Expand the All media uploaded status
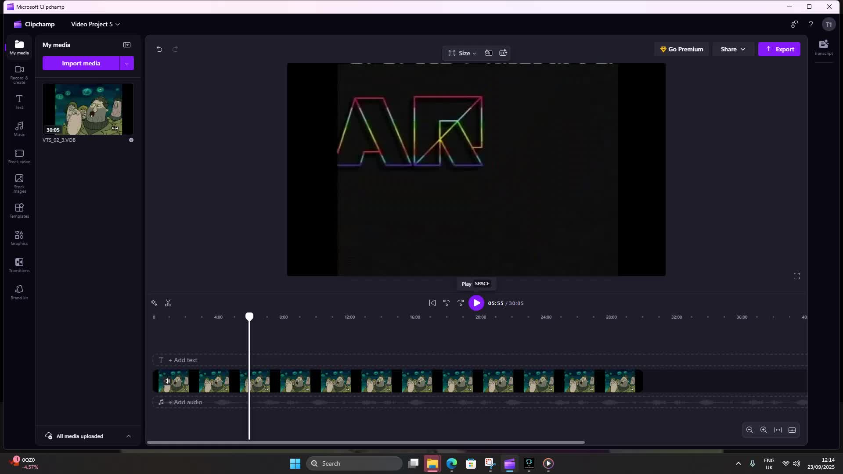This screenshot has width=843, height=474. (x=129, y=436)
